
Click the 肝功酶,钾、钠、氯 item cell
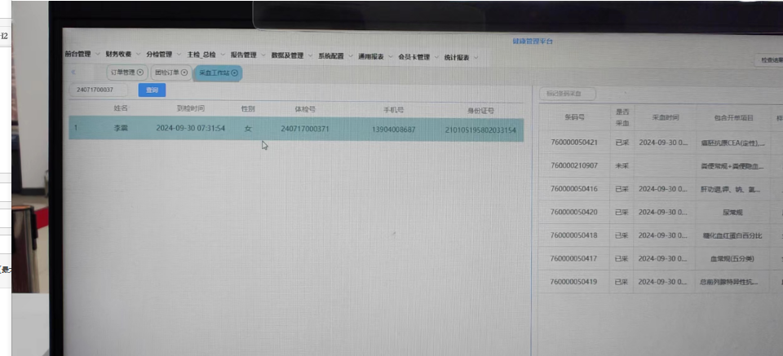732,190
